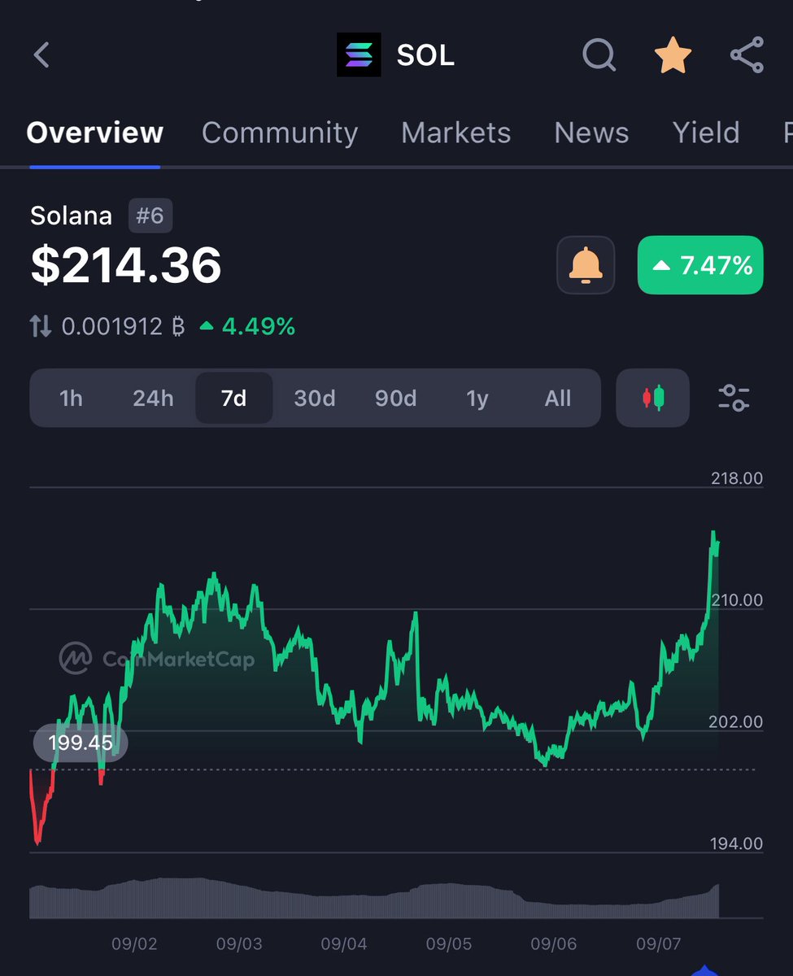Tap the 199.45 price label on chart
This screenshot has width=793, height=976.
click(x=80, y=743)
